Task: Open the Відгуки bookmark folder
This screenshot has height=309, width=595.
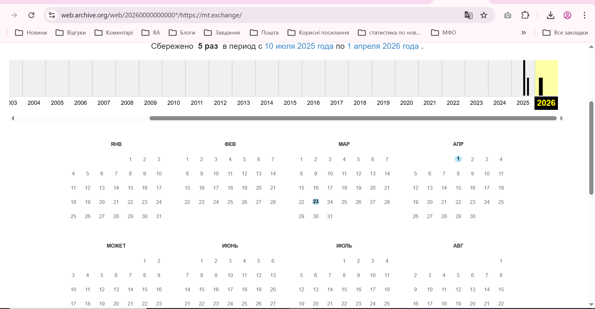Action: [71, 33]
